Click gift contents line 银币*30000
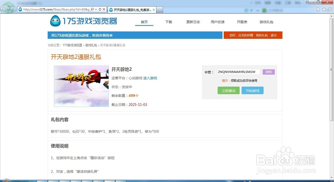The width and height of the screenshot is (334, 182). (x=105, y=131)
